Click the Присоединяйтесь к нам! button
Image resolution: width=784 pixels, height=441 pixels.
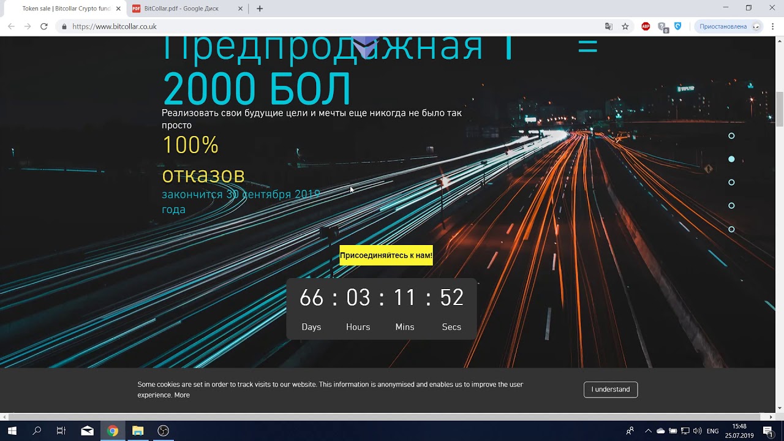coord(386,255)
